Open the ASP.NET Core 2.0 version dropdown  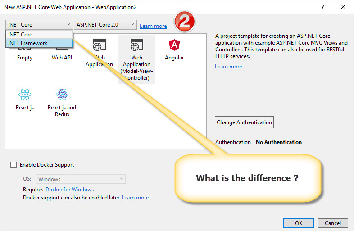click(x=105, y=25)
